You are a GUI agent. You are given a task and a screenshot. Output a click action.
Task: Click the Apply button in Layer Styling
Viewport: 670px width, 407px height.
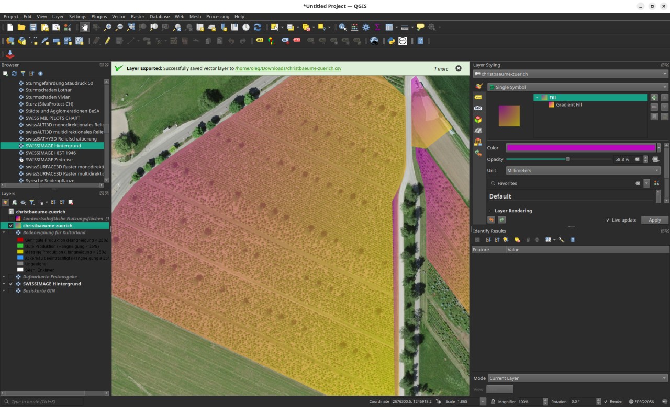coord(654,220)
